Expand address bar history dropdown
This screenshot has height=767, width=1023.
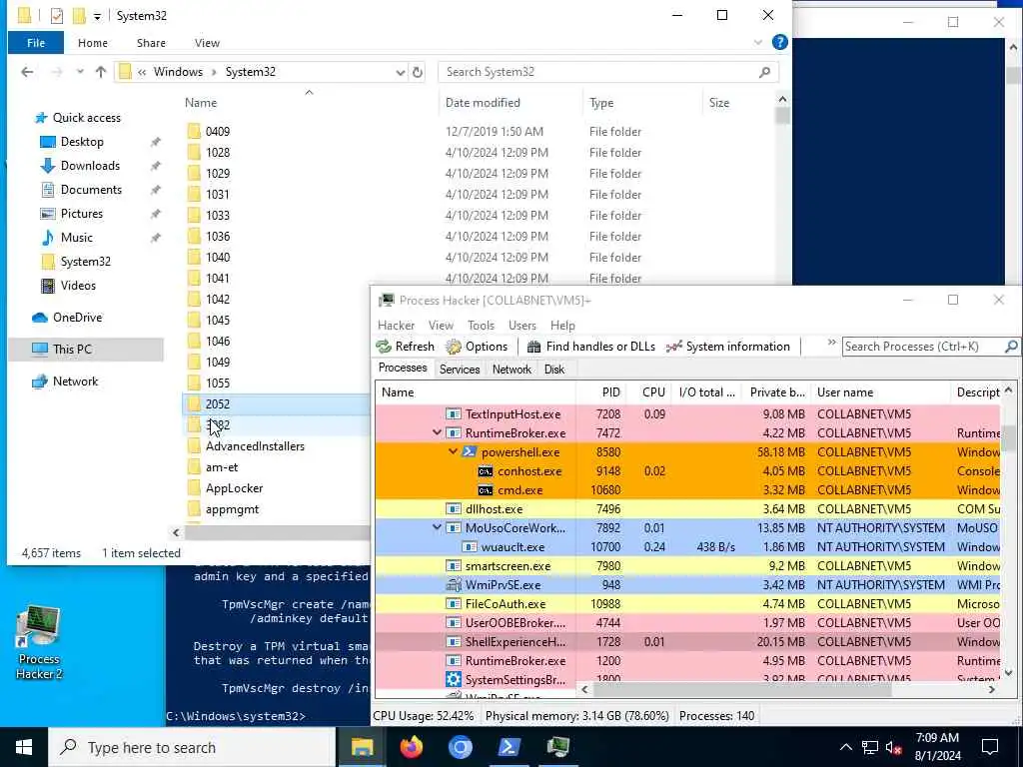coord(400,72)
